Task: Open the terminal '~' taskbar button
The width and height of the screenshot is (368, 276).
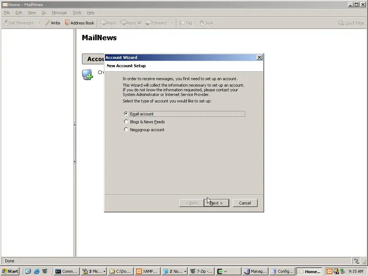Action: [x=228, y=271]
